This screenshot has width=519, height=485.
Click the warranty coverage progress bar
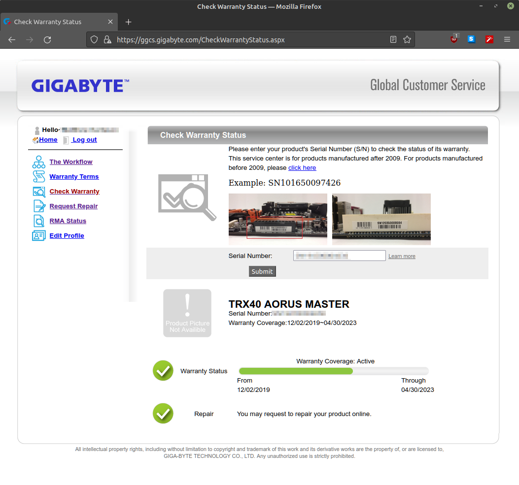click(334, 371)
